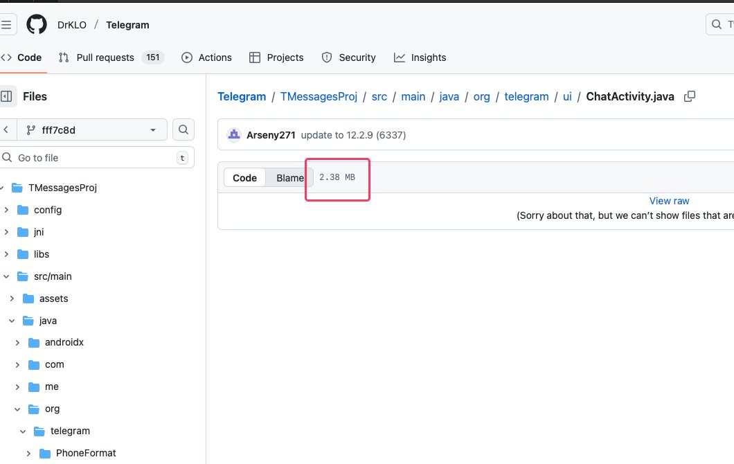This screenshot has width=734, height=464.
Task: Collapse the src/main folder chevron
Action: 6,276
